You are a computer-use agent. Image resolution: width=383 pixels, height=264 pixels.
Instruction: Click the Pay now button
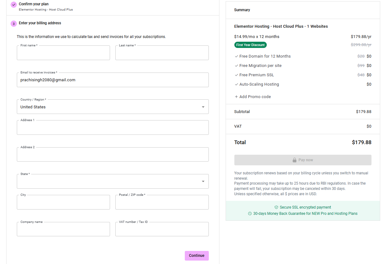click(303, 160)
